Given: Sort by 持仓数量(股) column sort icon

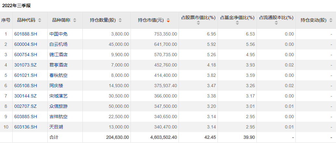Looking at the screenshot, I should pos(120,20).
